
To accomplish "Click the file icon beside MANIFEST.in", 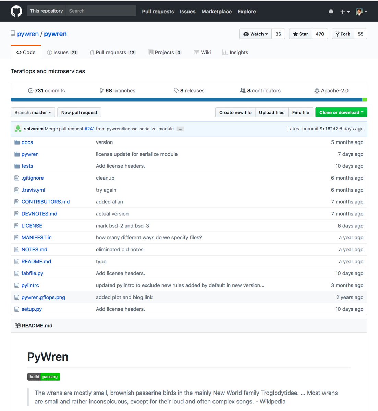I will (x=16, y=238).
